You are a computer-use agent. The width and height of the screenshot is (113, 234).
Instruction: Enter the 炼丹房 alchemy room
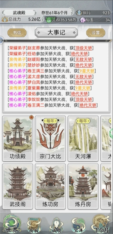pos(83,186)
